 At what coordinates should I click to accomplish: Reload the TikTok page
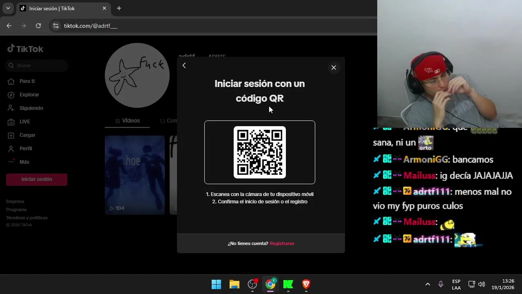pyautogui.click(x=38, y=26)
